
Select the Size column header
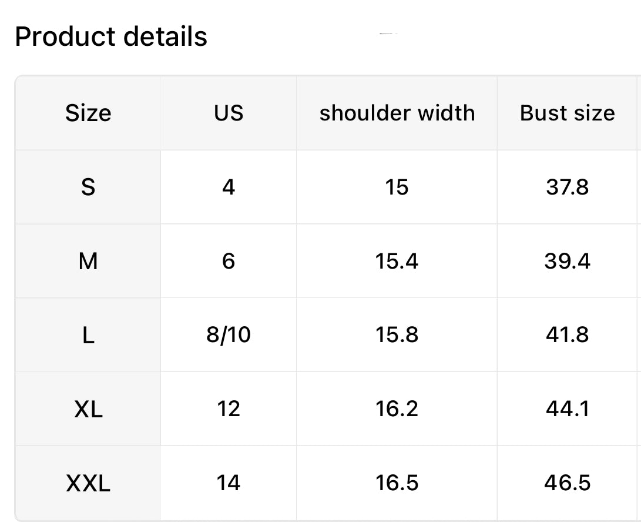88,113
